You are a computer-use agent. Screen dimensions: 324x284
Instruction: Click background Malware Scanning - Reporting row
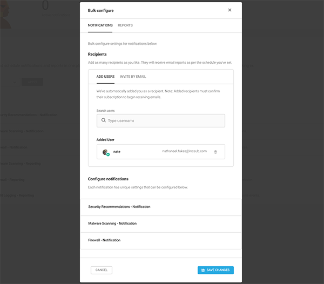tap(21, 164)
